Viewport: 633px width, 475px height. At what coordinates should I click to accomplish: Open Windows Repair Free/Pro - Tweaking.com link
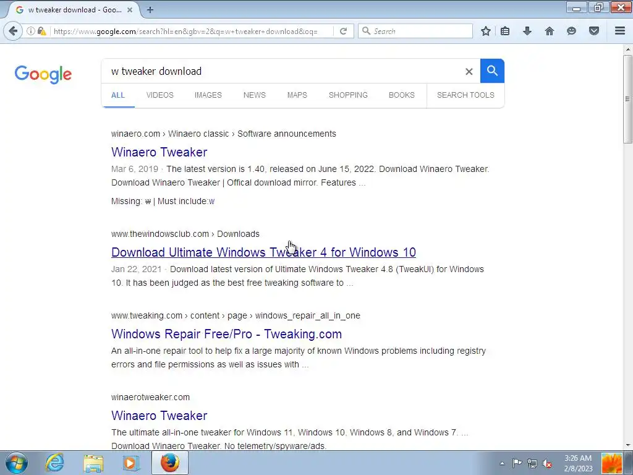(226, 334)
